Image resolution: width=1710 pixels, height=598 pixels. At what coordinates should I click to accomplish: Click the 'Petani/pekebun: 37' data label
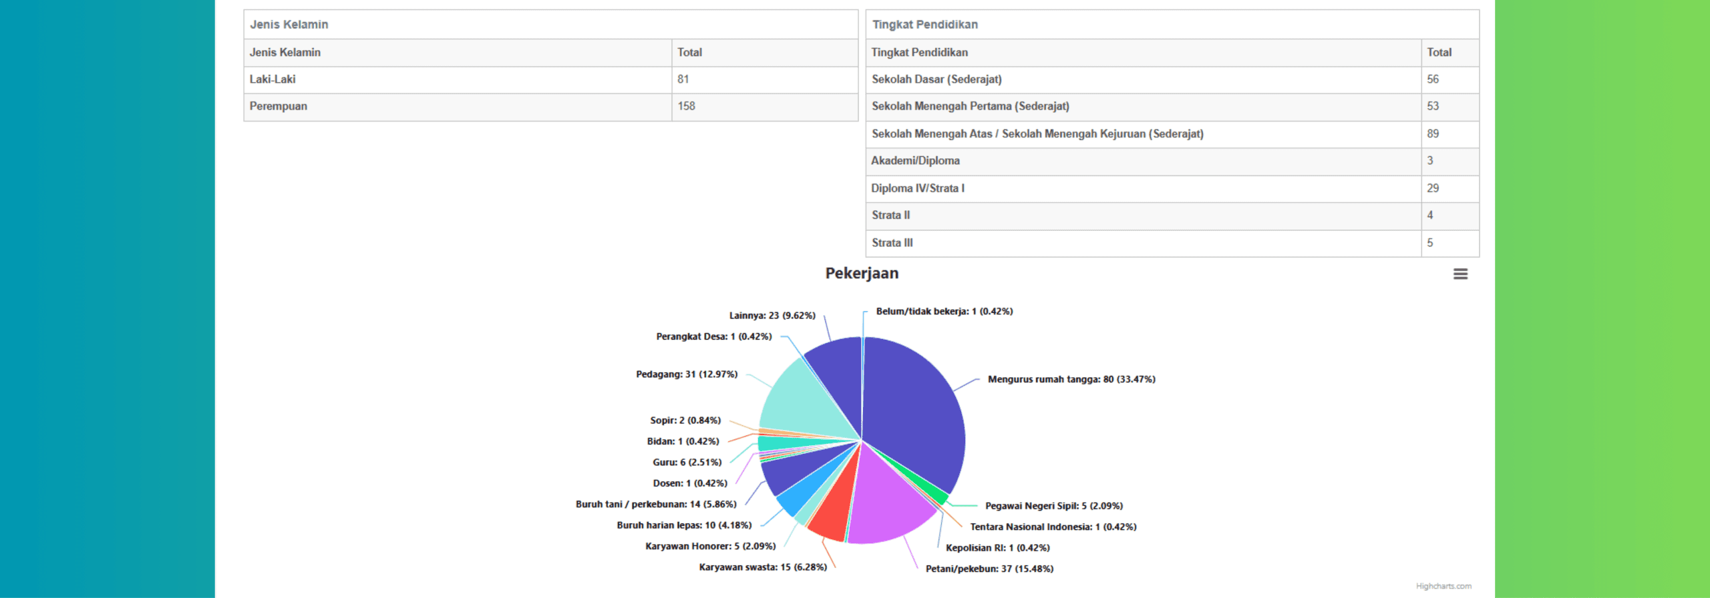989,569
